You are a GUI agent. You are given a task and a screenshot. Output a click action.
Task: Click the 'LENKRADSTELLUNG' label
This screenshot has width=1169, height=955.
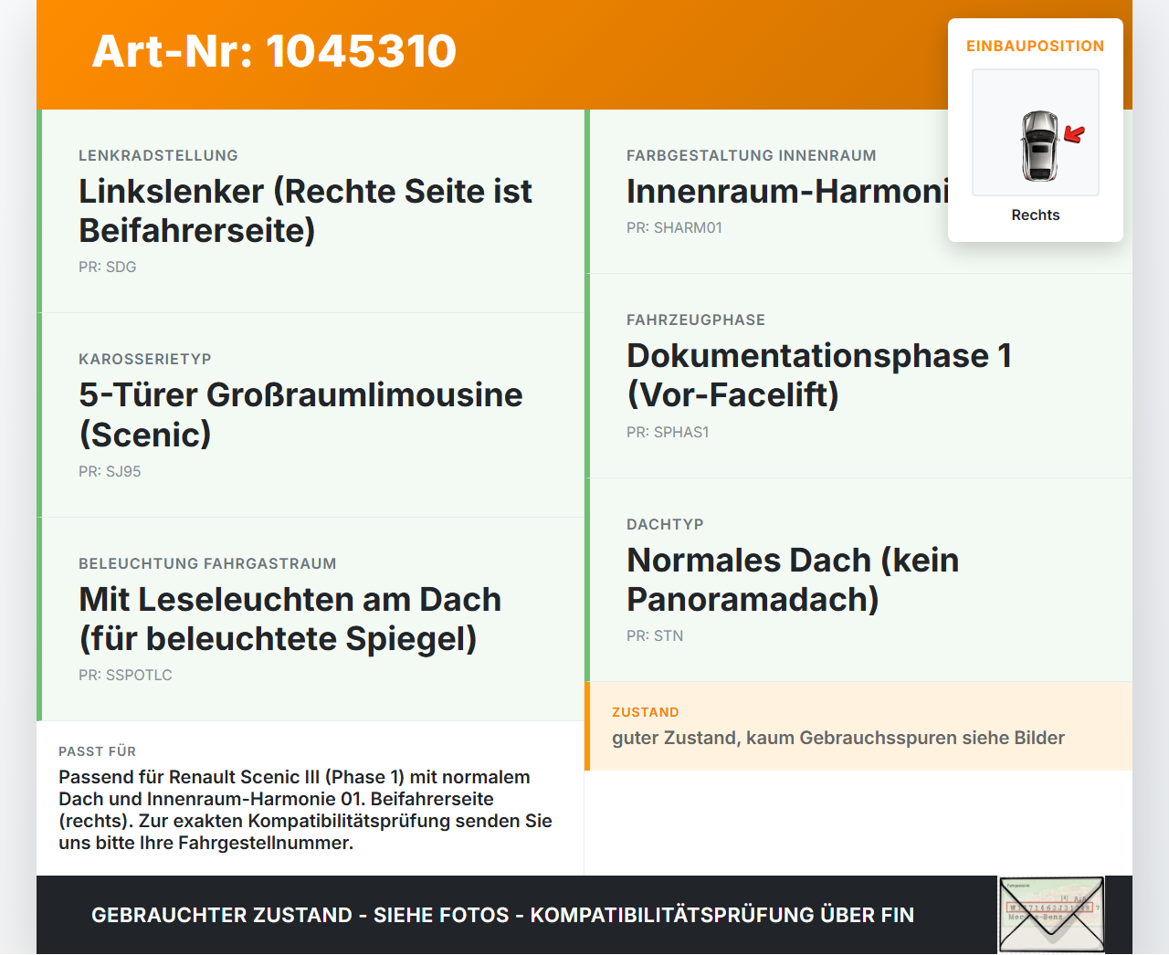(x=158, y=155)
